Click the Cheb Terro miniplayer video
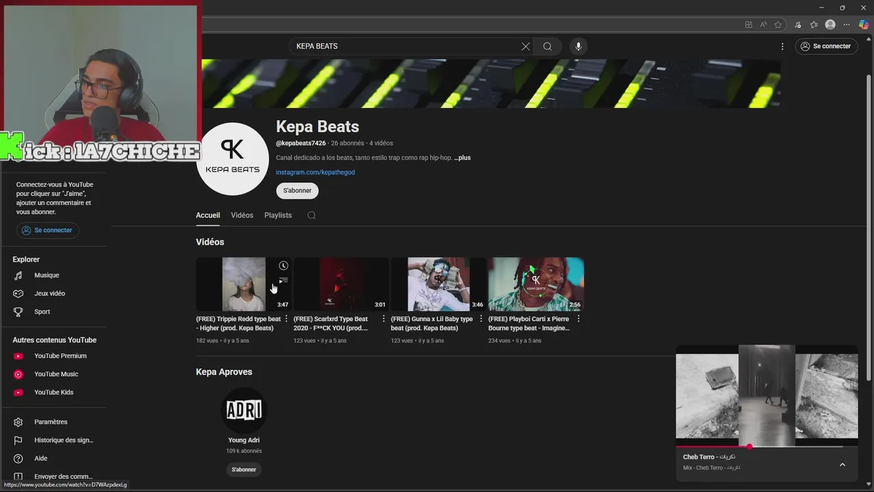Viewport: 874px width, 492px height. (767, 395)
